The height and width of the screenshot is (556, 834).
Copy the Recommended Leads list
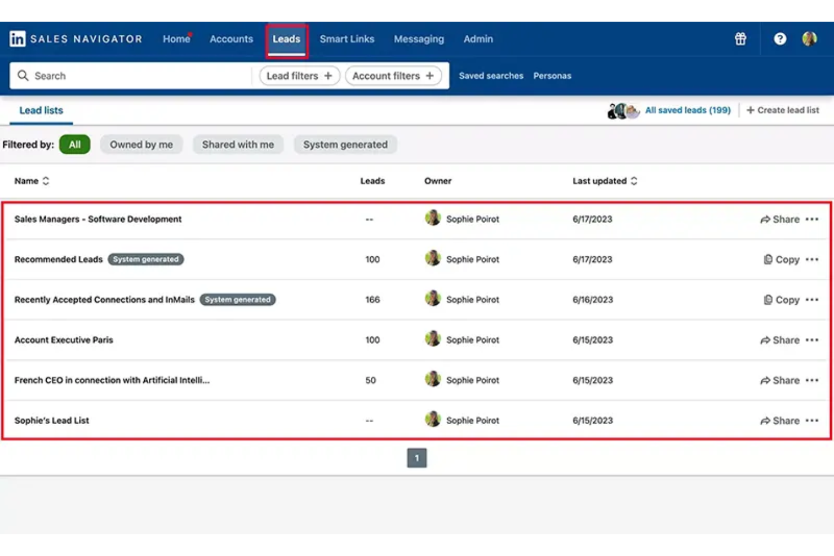click(x=783, y=259)
